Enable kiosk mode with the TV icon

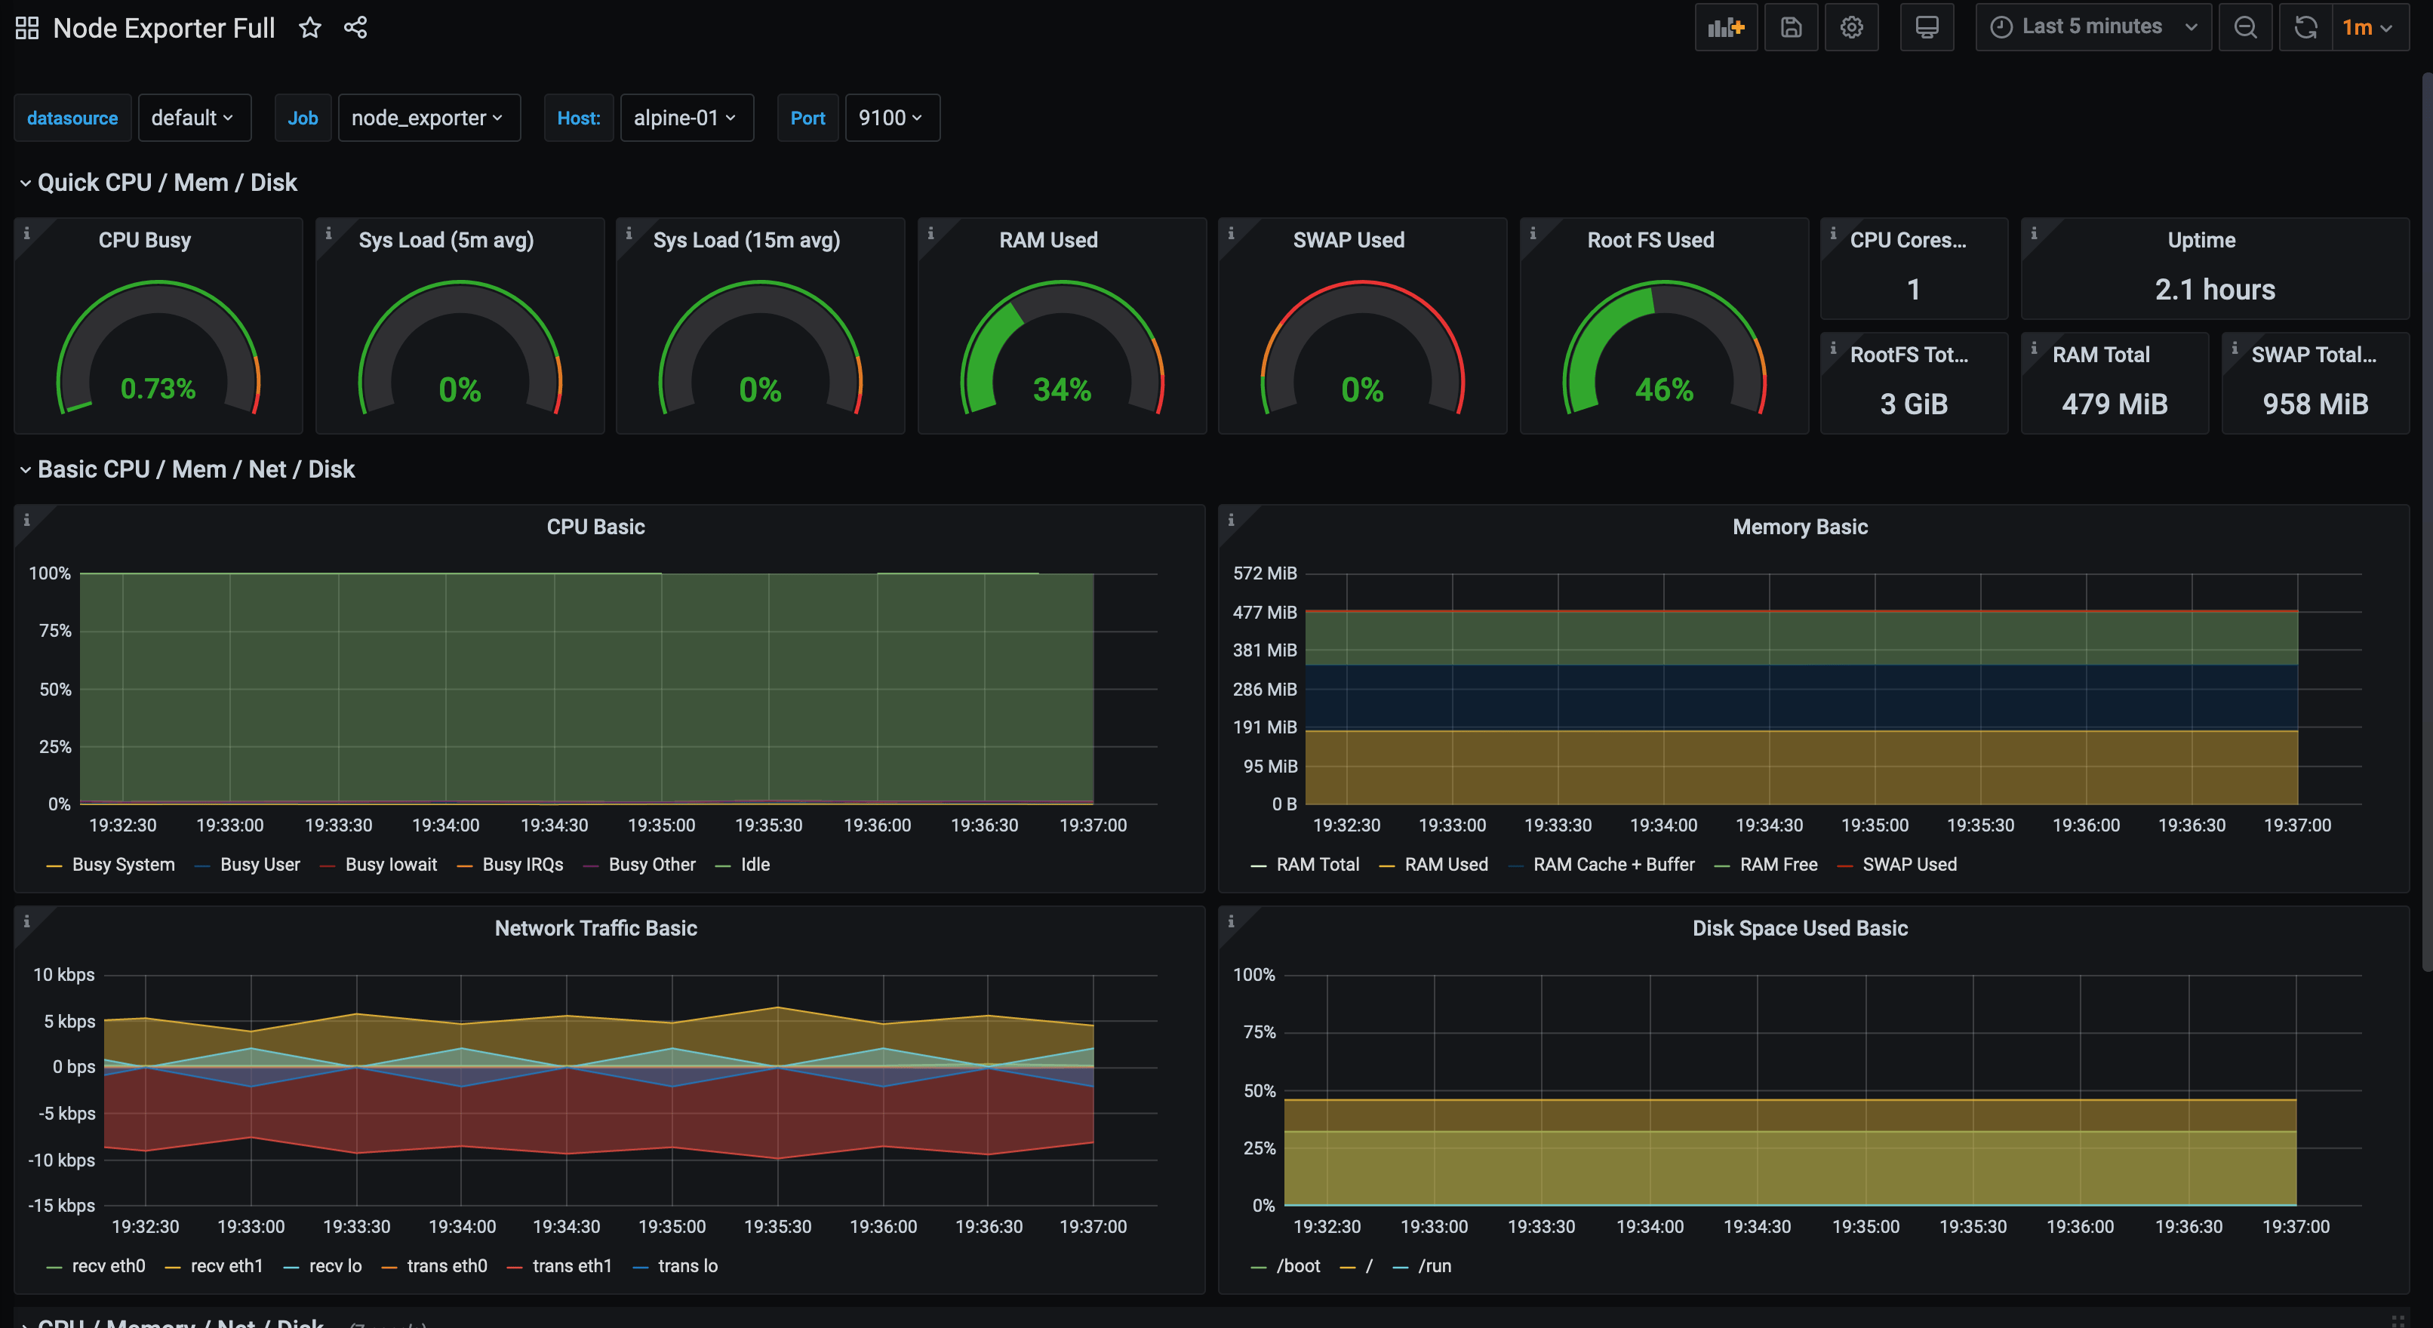pyautogui.click(x=1927, y=26)
